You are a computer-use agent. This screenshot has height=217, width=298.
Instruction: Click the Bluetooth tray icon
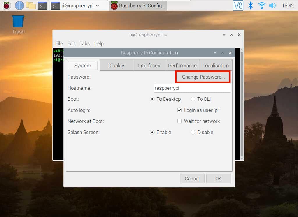click(250, 5)
